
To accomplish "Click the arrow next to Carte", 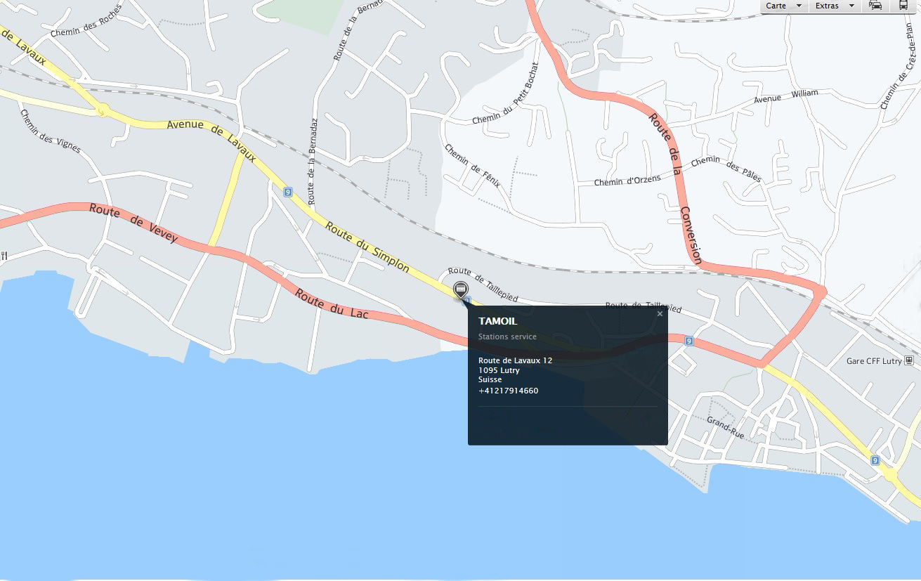I will pyautogui.click(x=799, y=6).
